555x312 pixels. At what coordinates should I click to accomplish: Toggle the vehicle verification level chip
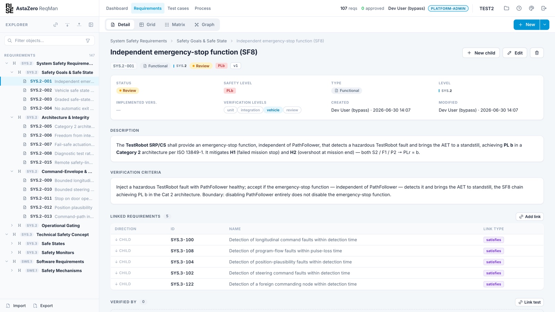[273, 110]
